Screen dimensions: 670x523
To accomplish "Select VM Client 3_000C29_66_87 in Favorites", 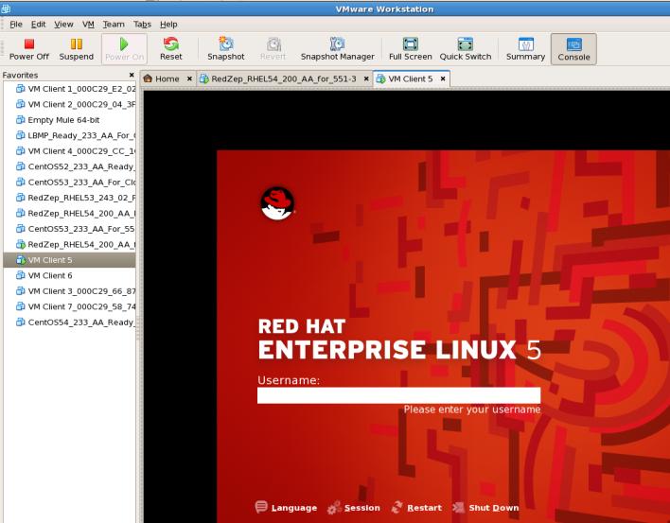I will [x=69, y=291].
